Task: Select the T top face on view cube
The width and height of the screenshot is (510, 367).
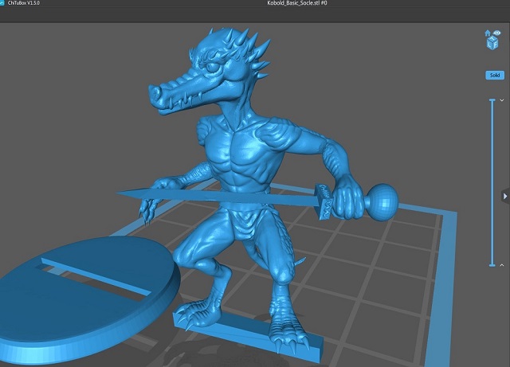Action: click(492, 39)
